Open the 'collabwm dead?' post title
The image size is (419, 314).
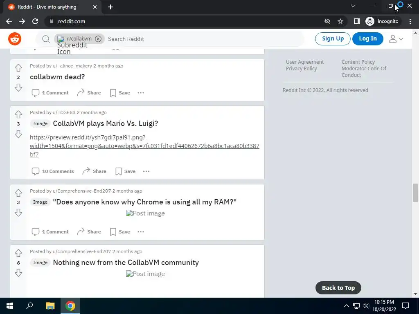point(57,77)
